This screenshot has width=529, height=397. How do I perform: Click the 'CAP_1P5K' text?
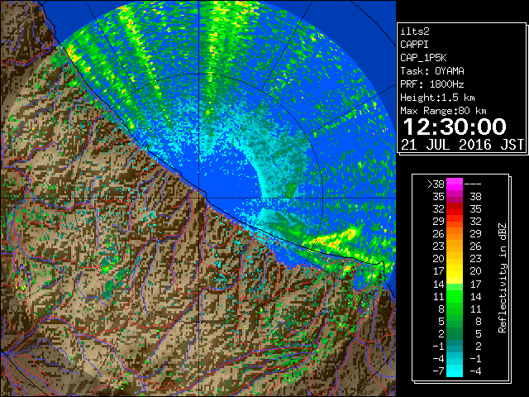click(423, 58)
